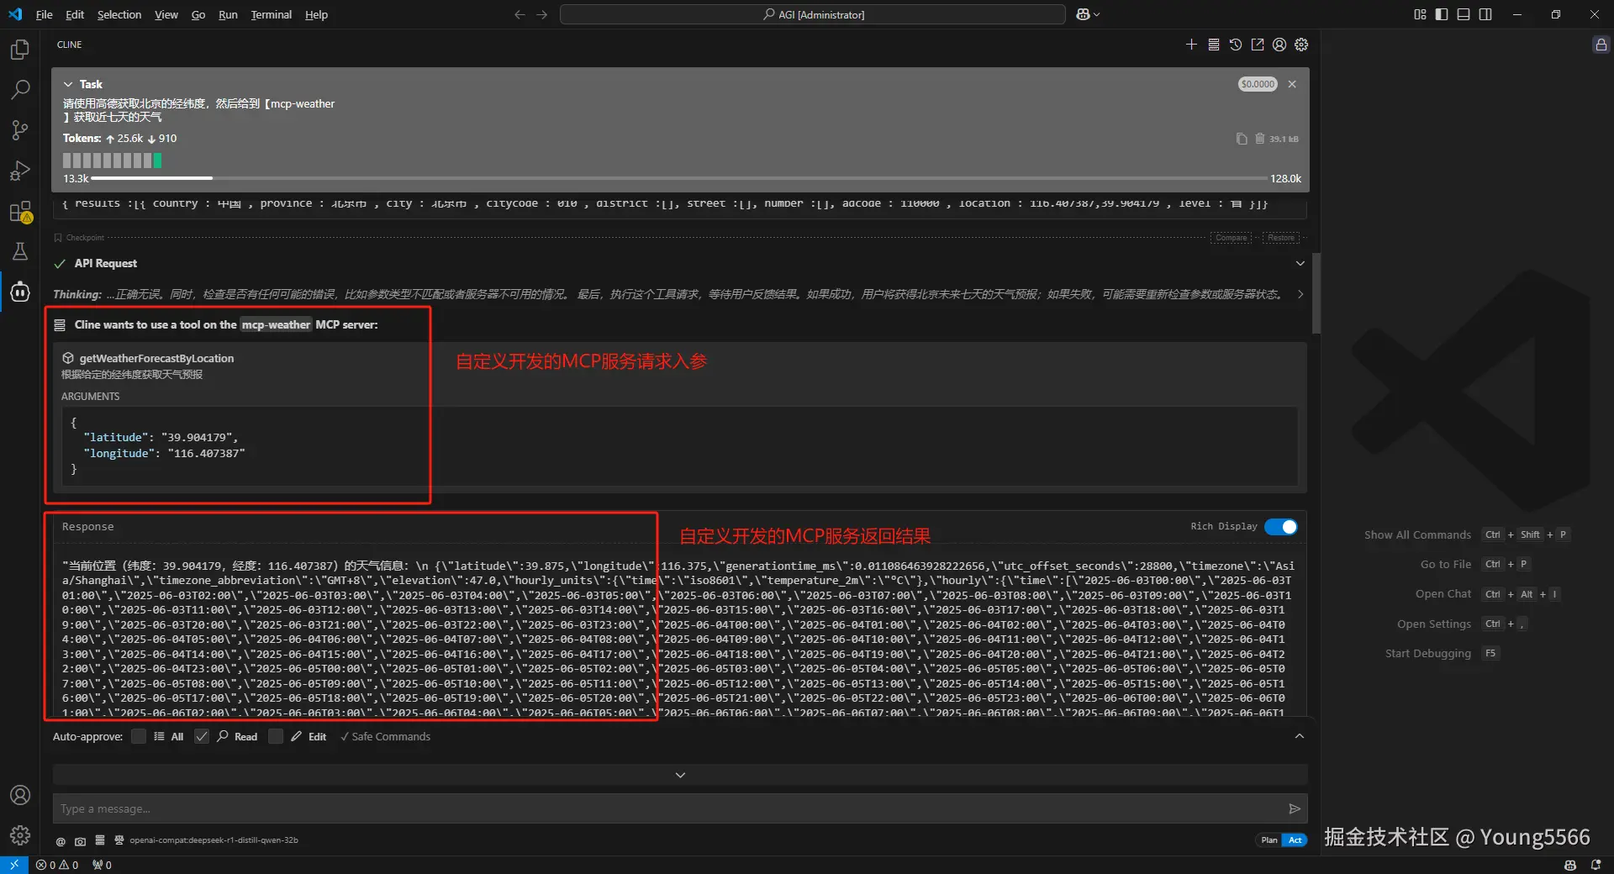
Task: Pop Cline out into editor tab
Action: tap(1258, 45)
